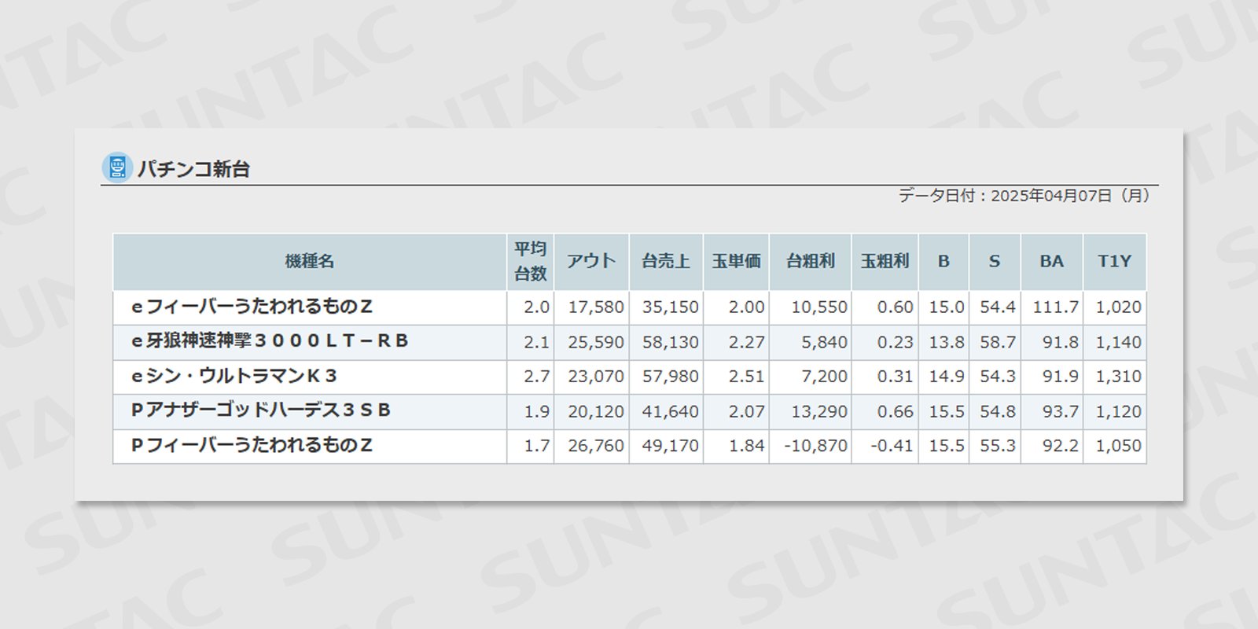Click row PアナザーゴッドハーデスS3SB
The image size is (1258, 629).
point(630,411)
